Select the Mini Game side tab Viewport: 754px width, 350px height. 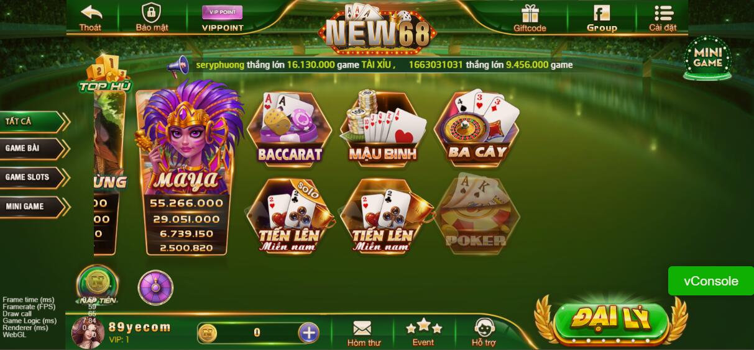33,207
